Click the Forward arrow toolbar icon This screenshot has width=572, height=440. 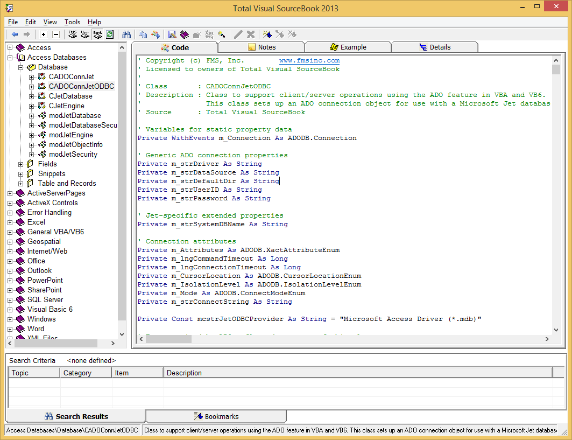(26, 34)
